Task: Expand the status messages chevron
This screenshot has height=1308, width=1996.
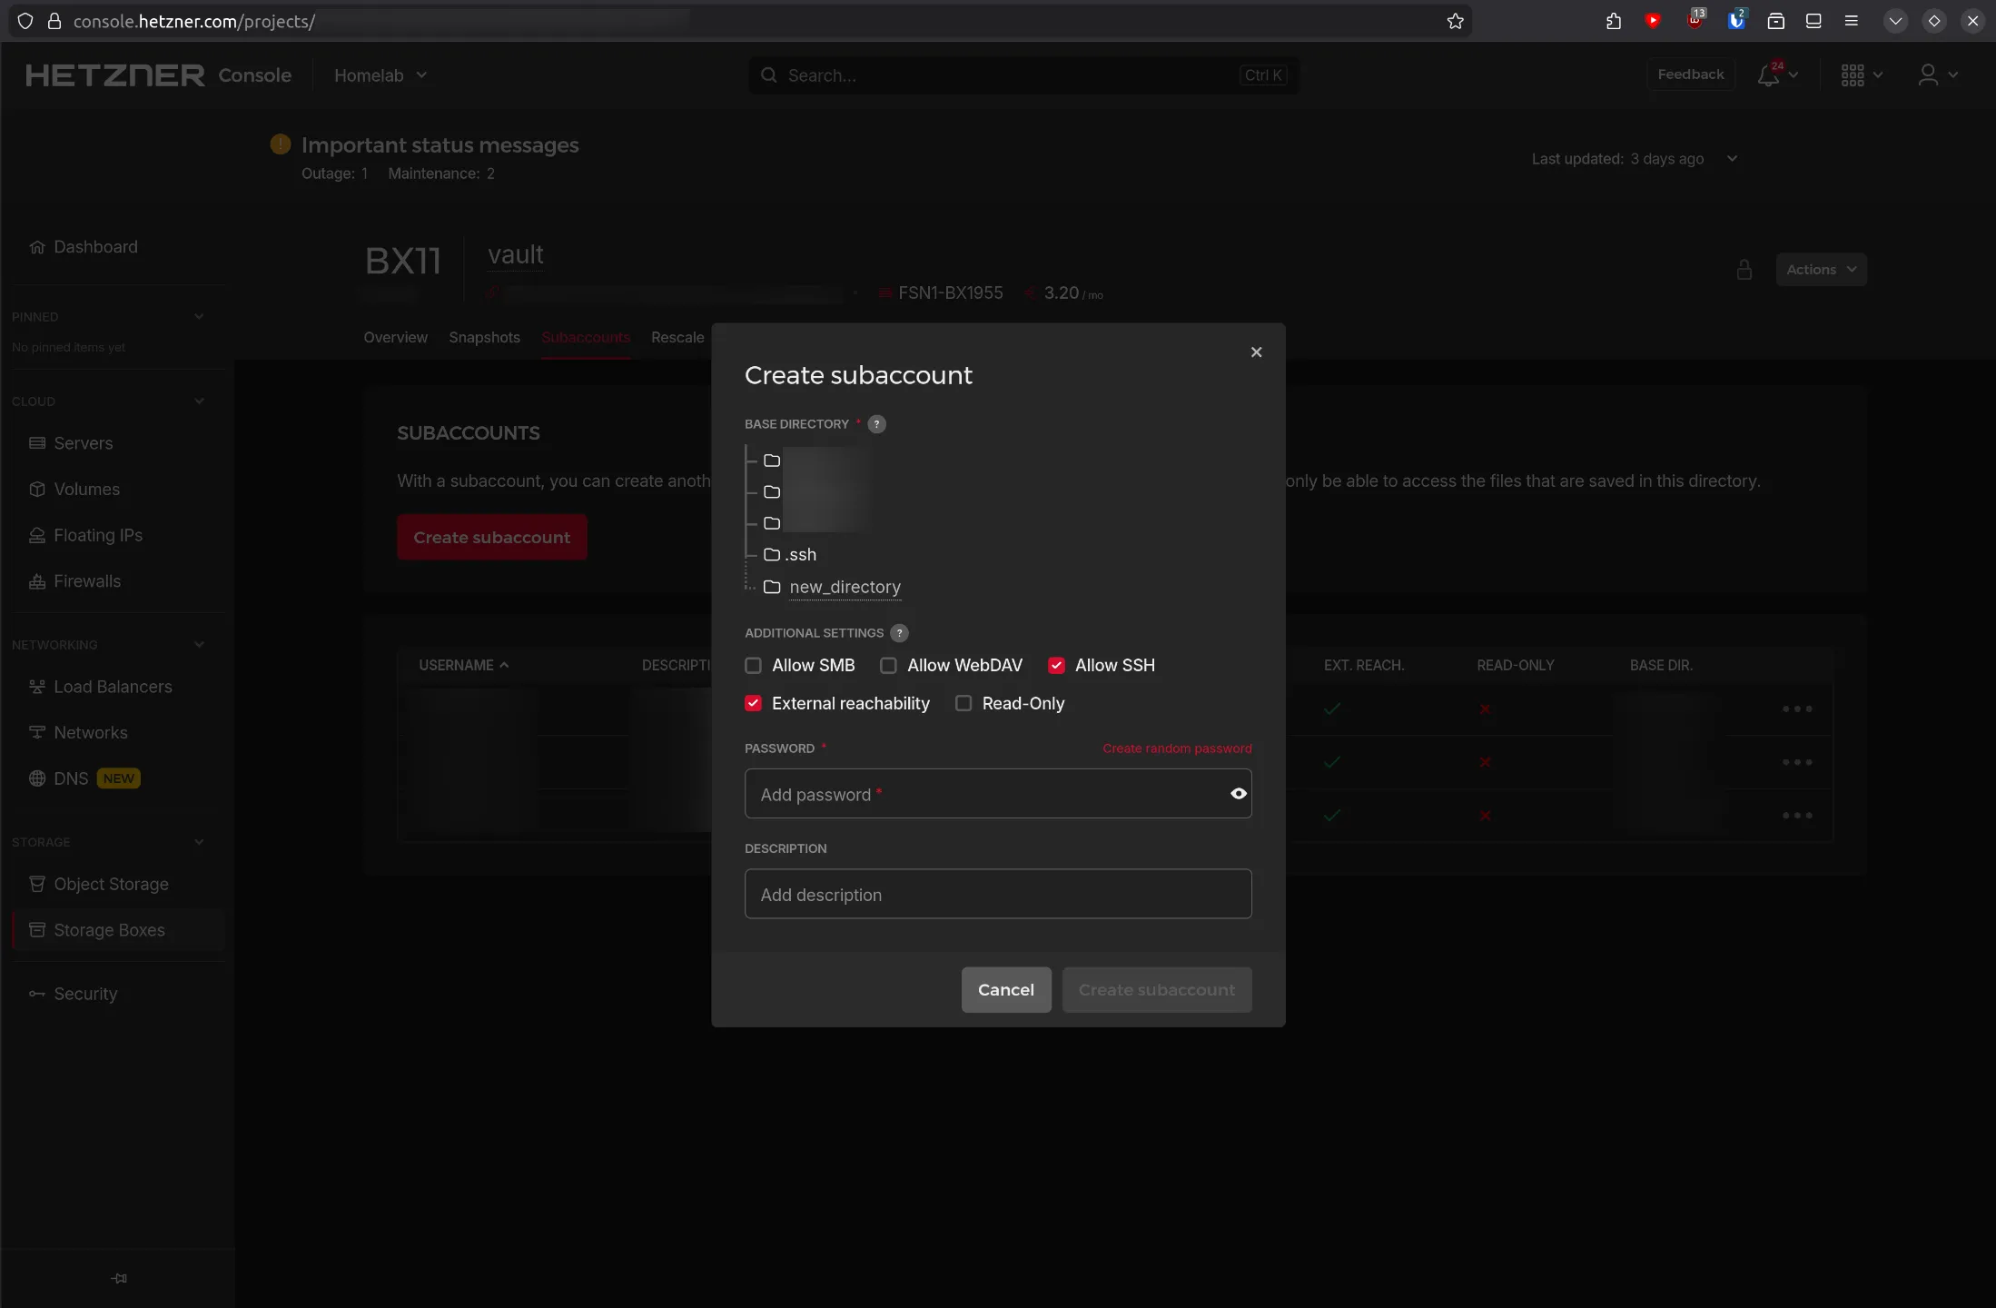Action: coord(1732,159)
